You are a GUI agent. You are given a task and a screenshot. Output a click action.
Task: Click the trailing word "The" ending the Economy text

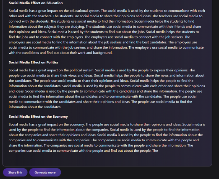click(x=155, y=151)
